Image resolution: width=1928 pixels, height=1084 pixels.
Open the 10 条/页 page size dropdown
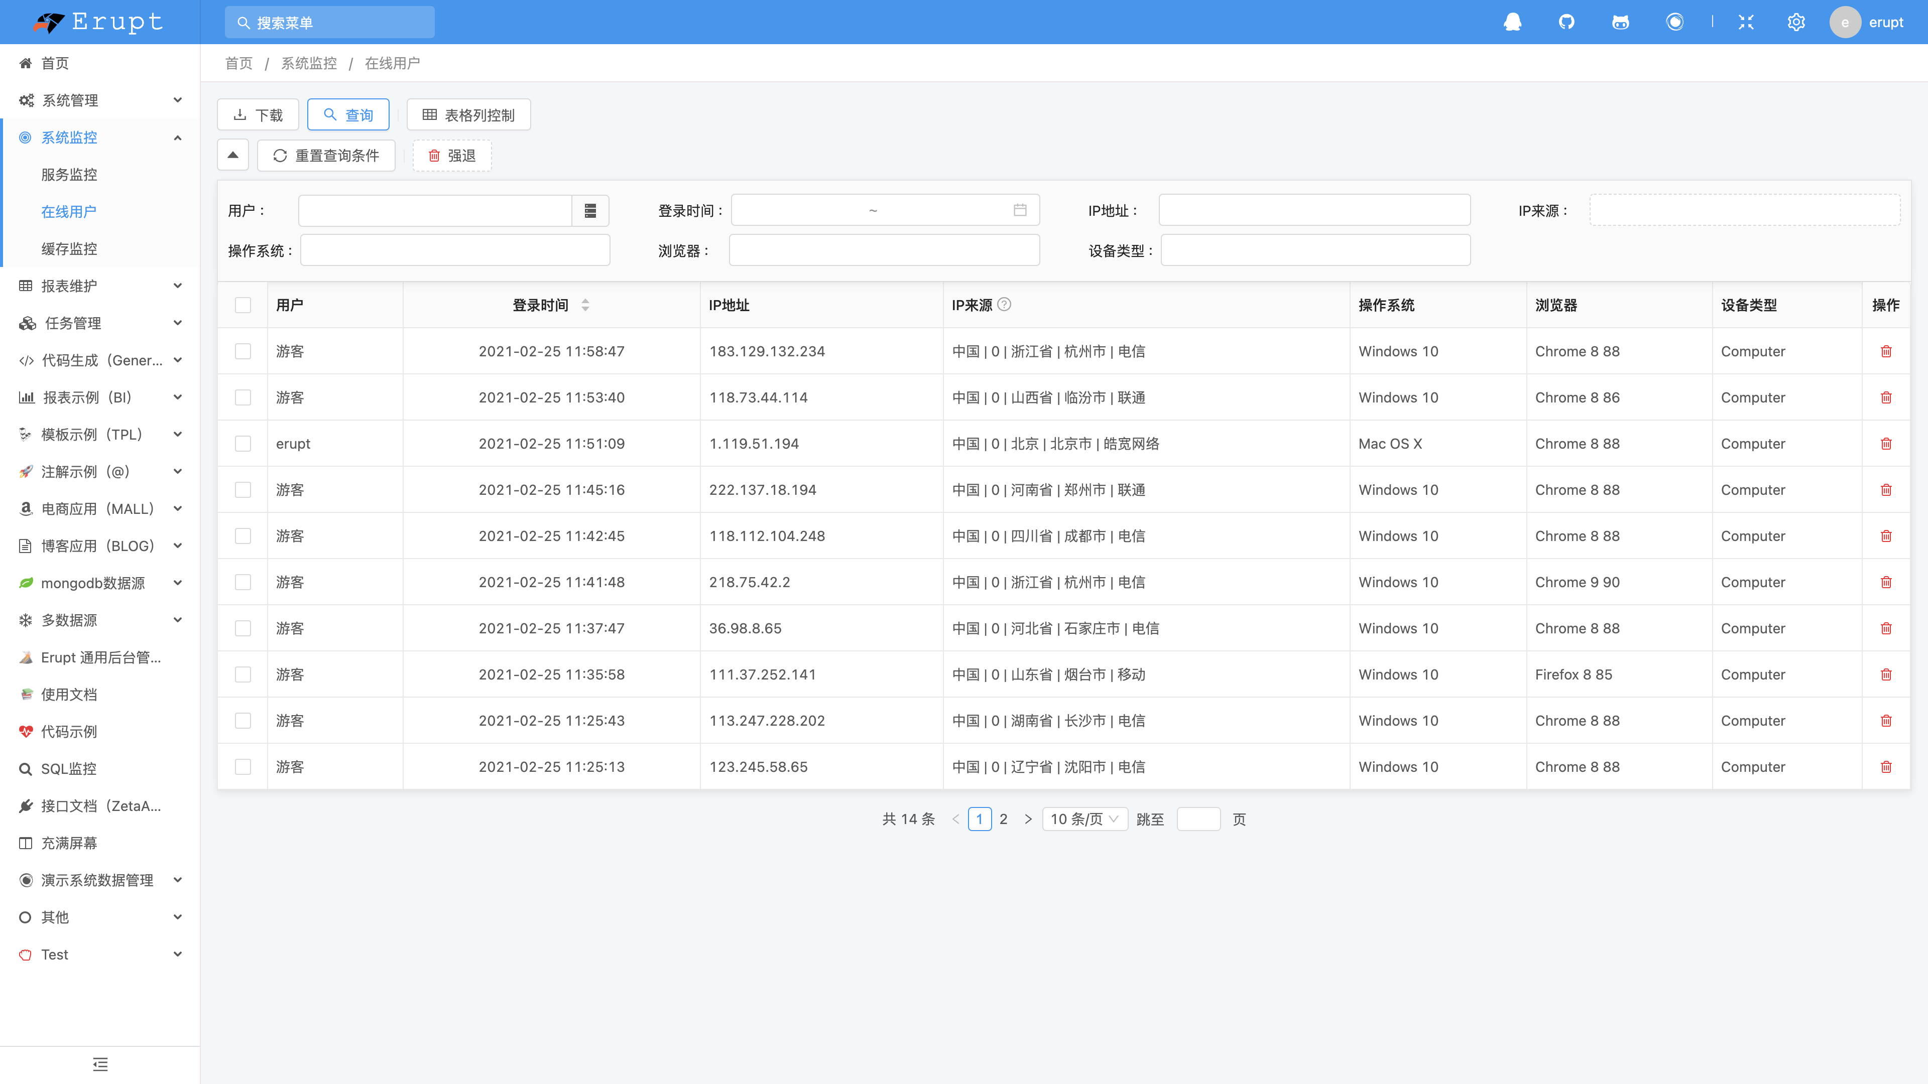(x=1084, y=819)
